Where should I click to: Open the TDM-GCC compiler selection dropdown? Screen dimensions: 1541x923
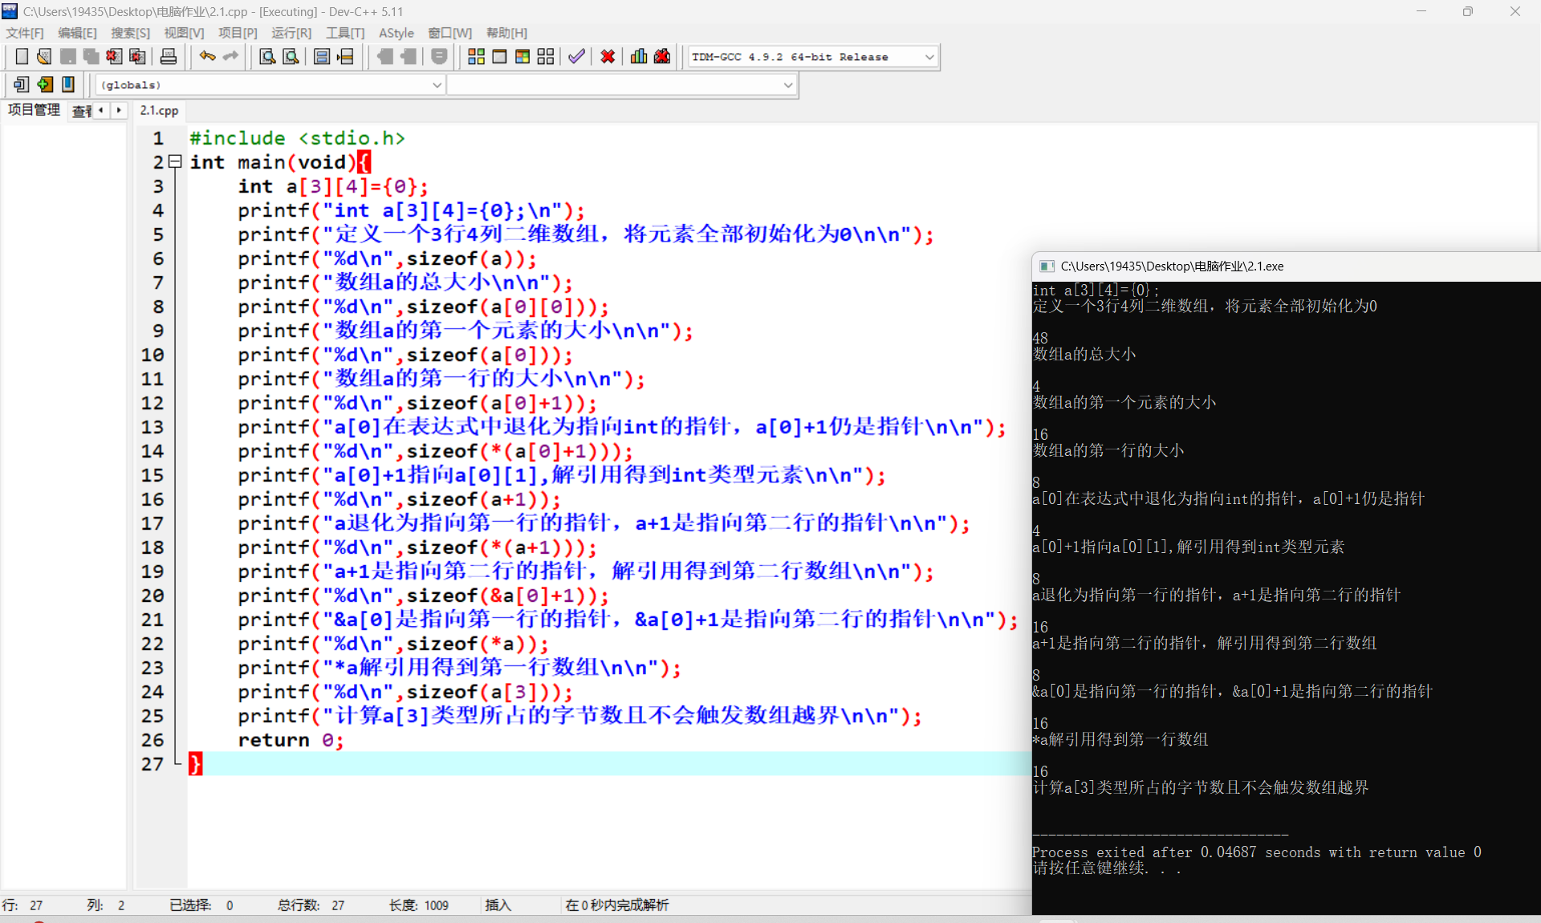click(929, 57)
